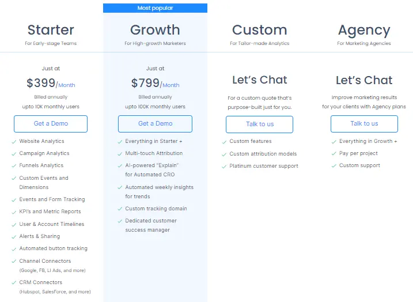This screenshot has width=413, height=302.
Task: Click the checkmark beside Alerts & Sharing
Action: [13, 236]
